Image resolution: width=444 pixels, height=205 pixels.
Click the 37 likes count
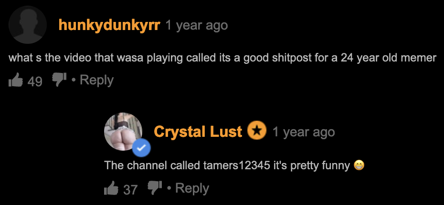point(130,189)
